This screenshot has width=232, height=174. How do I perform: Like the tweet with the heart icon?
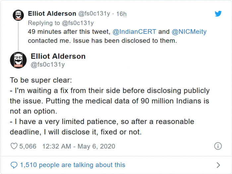[14, 146]
